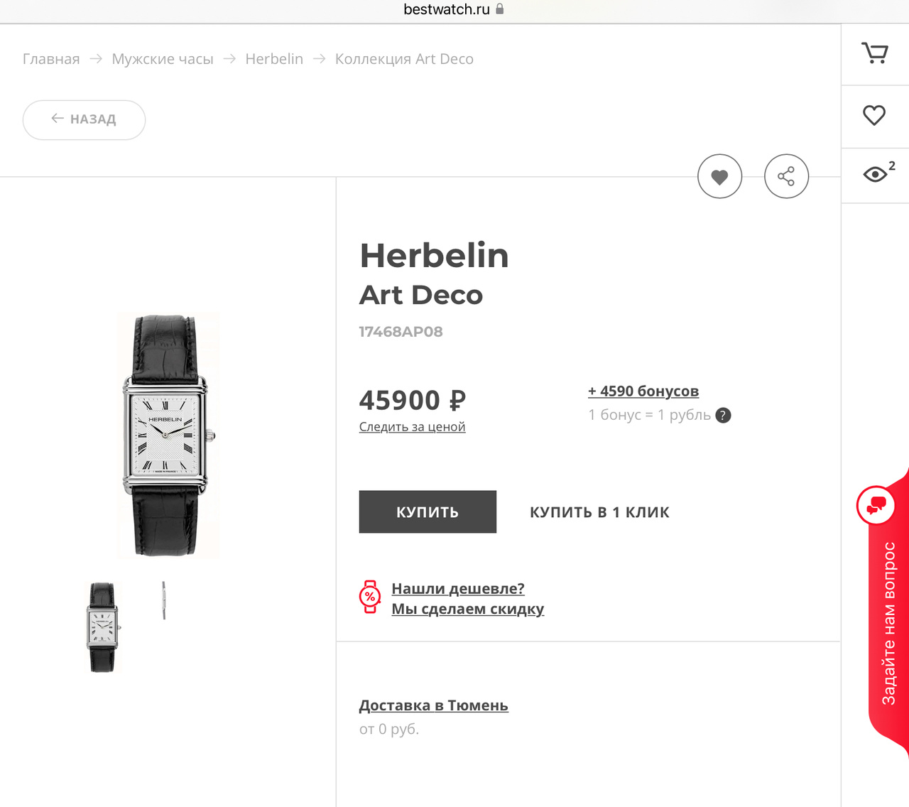
Task: Click the share icon button
Action: pos(786,176)
